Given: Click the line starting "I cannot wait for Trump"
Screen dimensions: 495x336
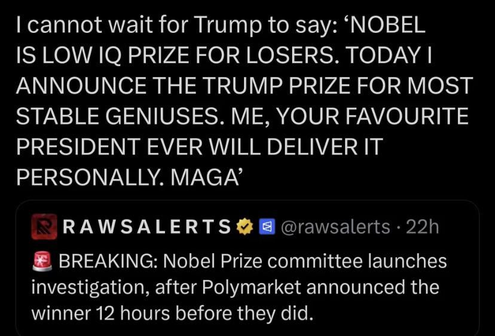Looking at the screenshot, I should 221,24.
